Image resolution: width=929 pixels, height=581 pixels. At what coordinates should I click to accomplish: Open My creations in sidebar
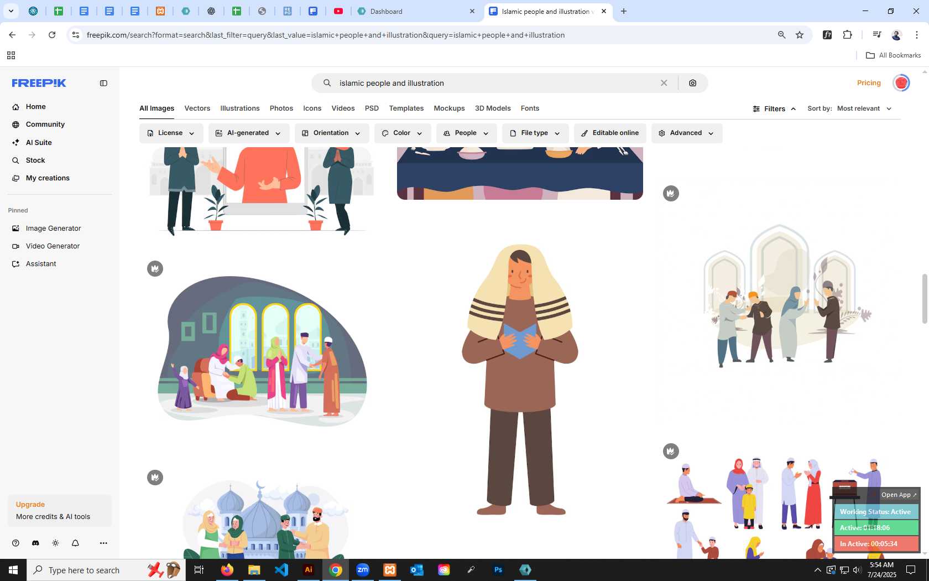(x=48, y=178)
